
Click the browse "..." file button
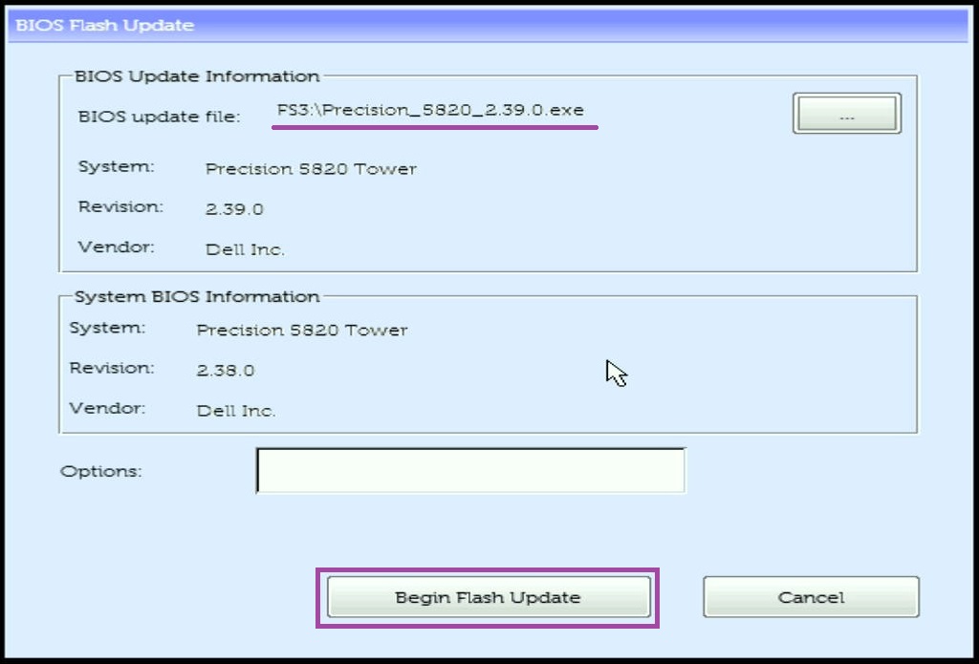point(846,114)
